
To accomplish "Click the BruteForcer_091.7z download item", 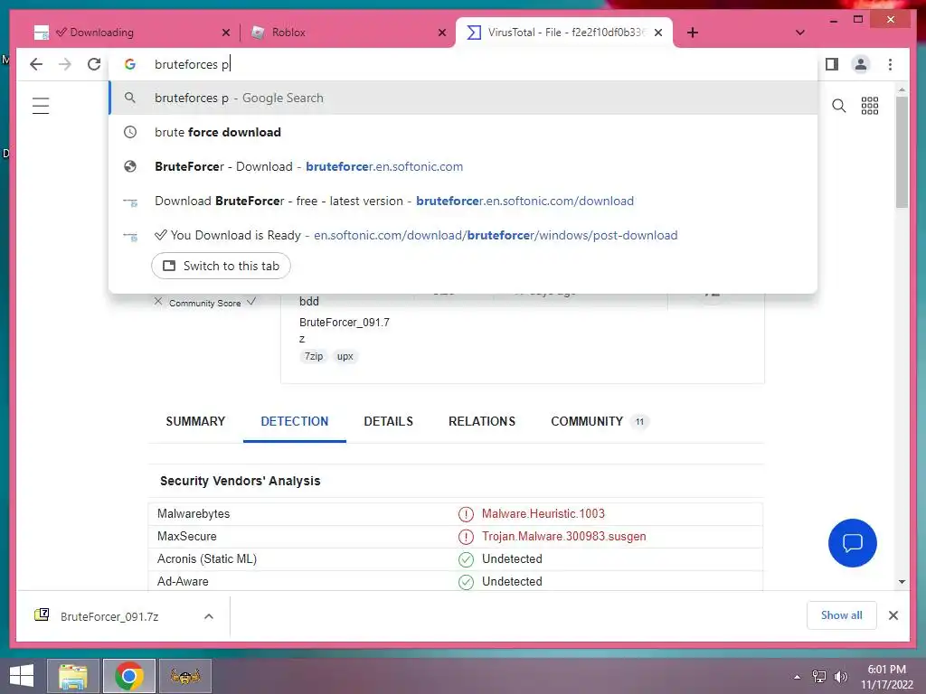I will pos(109,616).
